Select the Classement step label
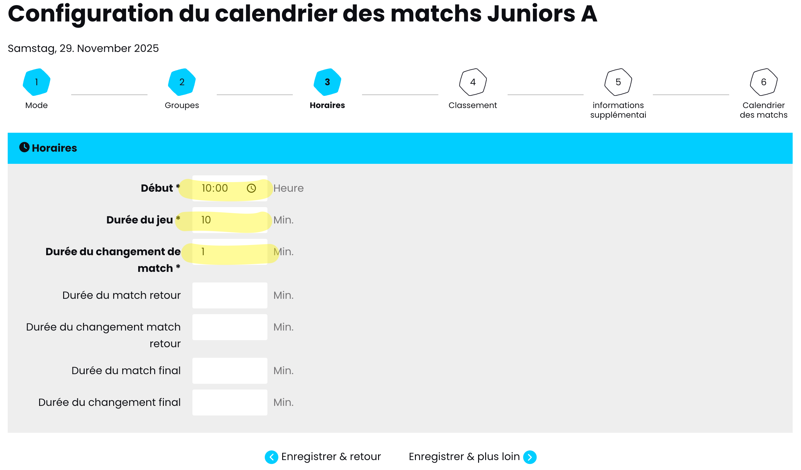801x470 pixels. (473, 105)
